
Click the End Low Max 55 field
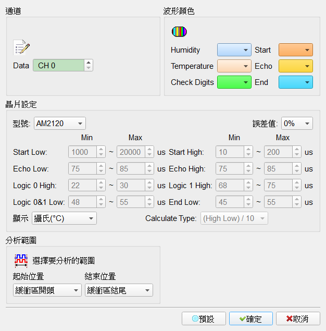[278, 202]
